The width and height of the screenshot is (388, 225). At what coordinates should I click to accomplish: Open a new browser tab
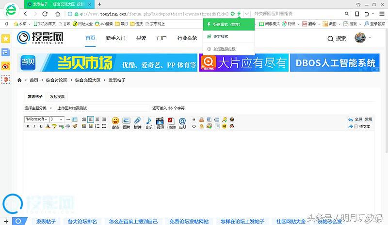click(99, 4)
